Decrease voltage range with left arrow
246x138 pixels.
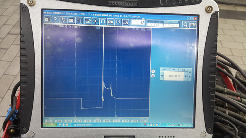click(162, 76)
